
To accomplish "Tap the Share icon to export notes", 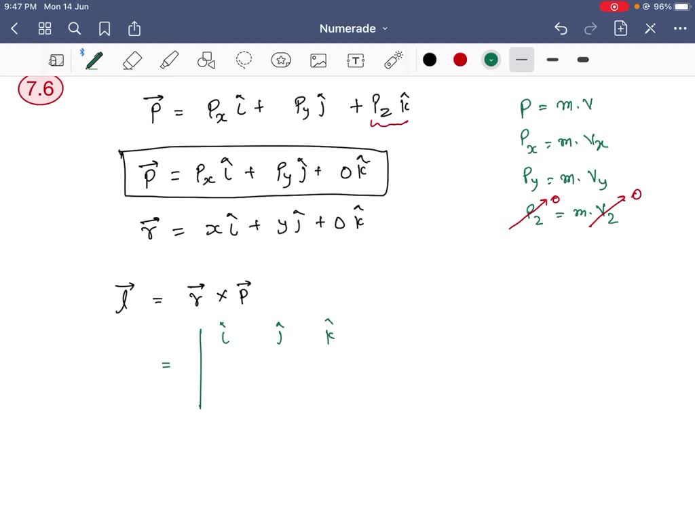I will point(134,28).
